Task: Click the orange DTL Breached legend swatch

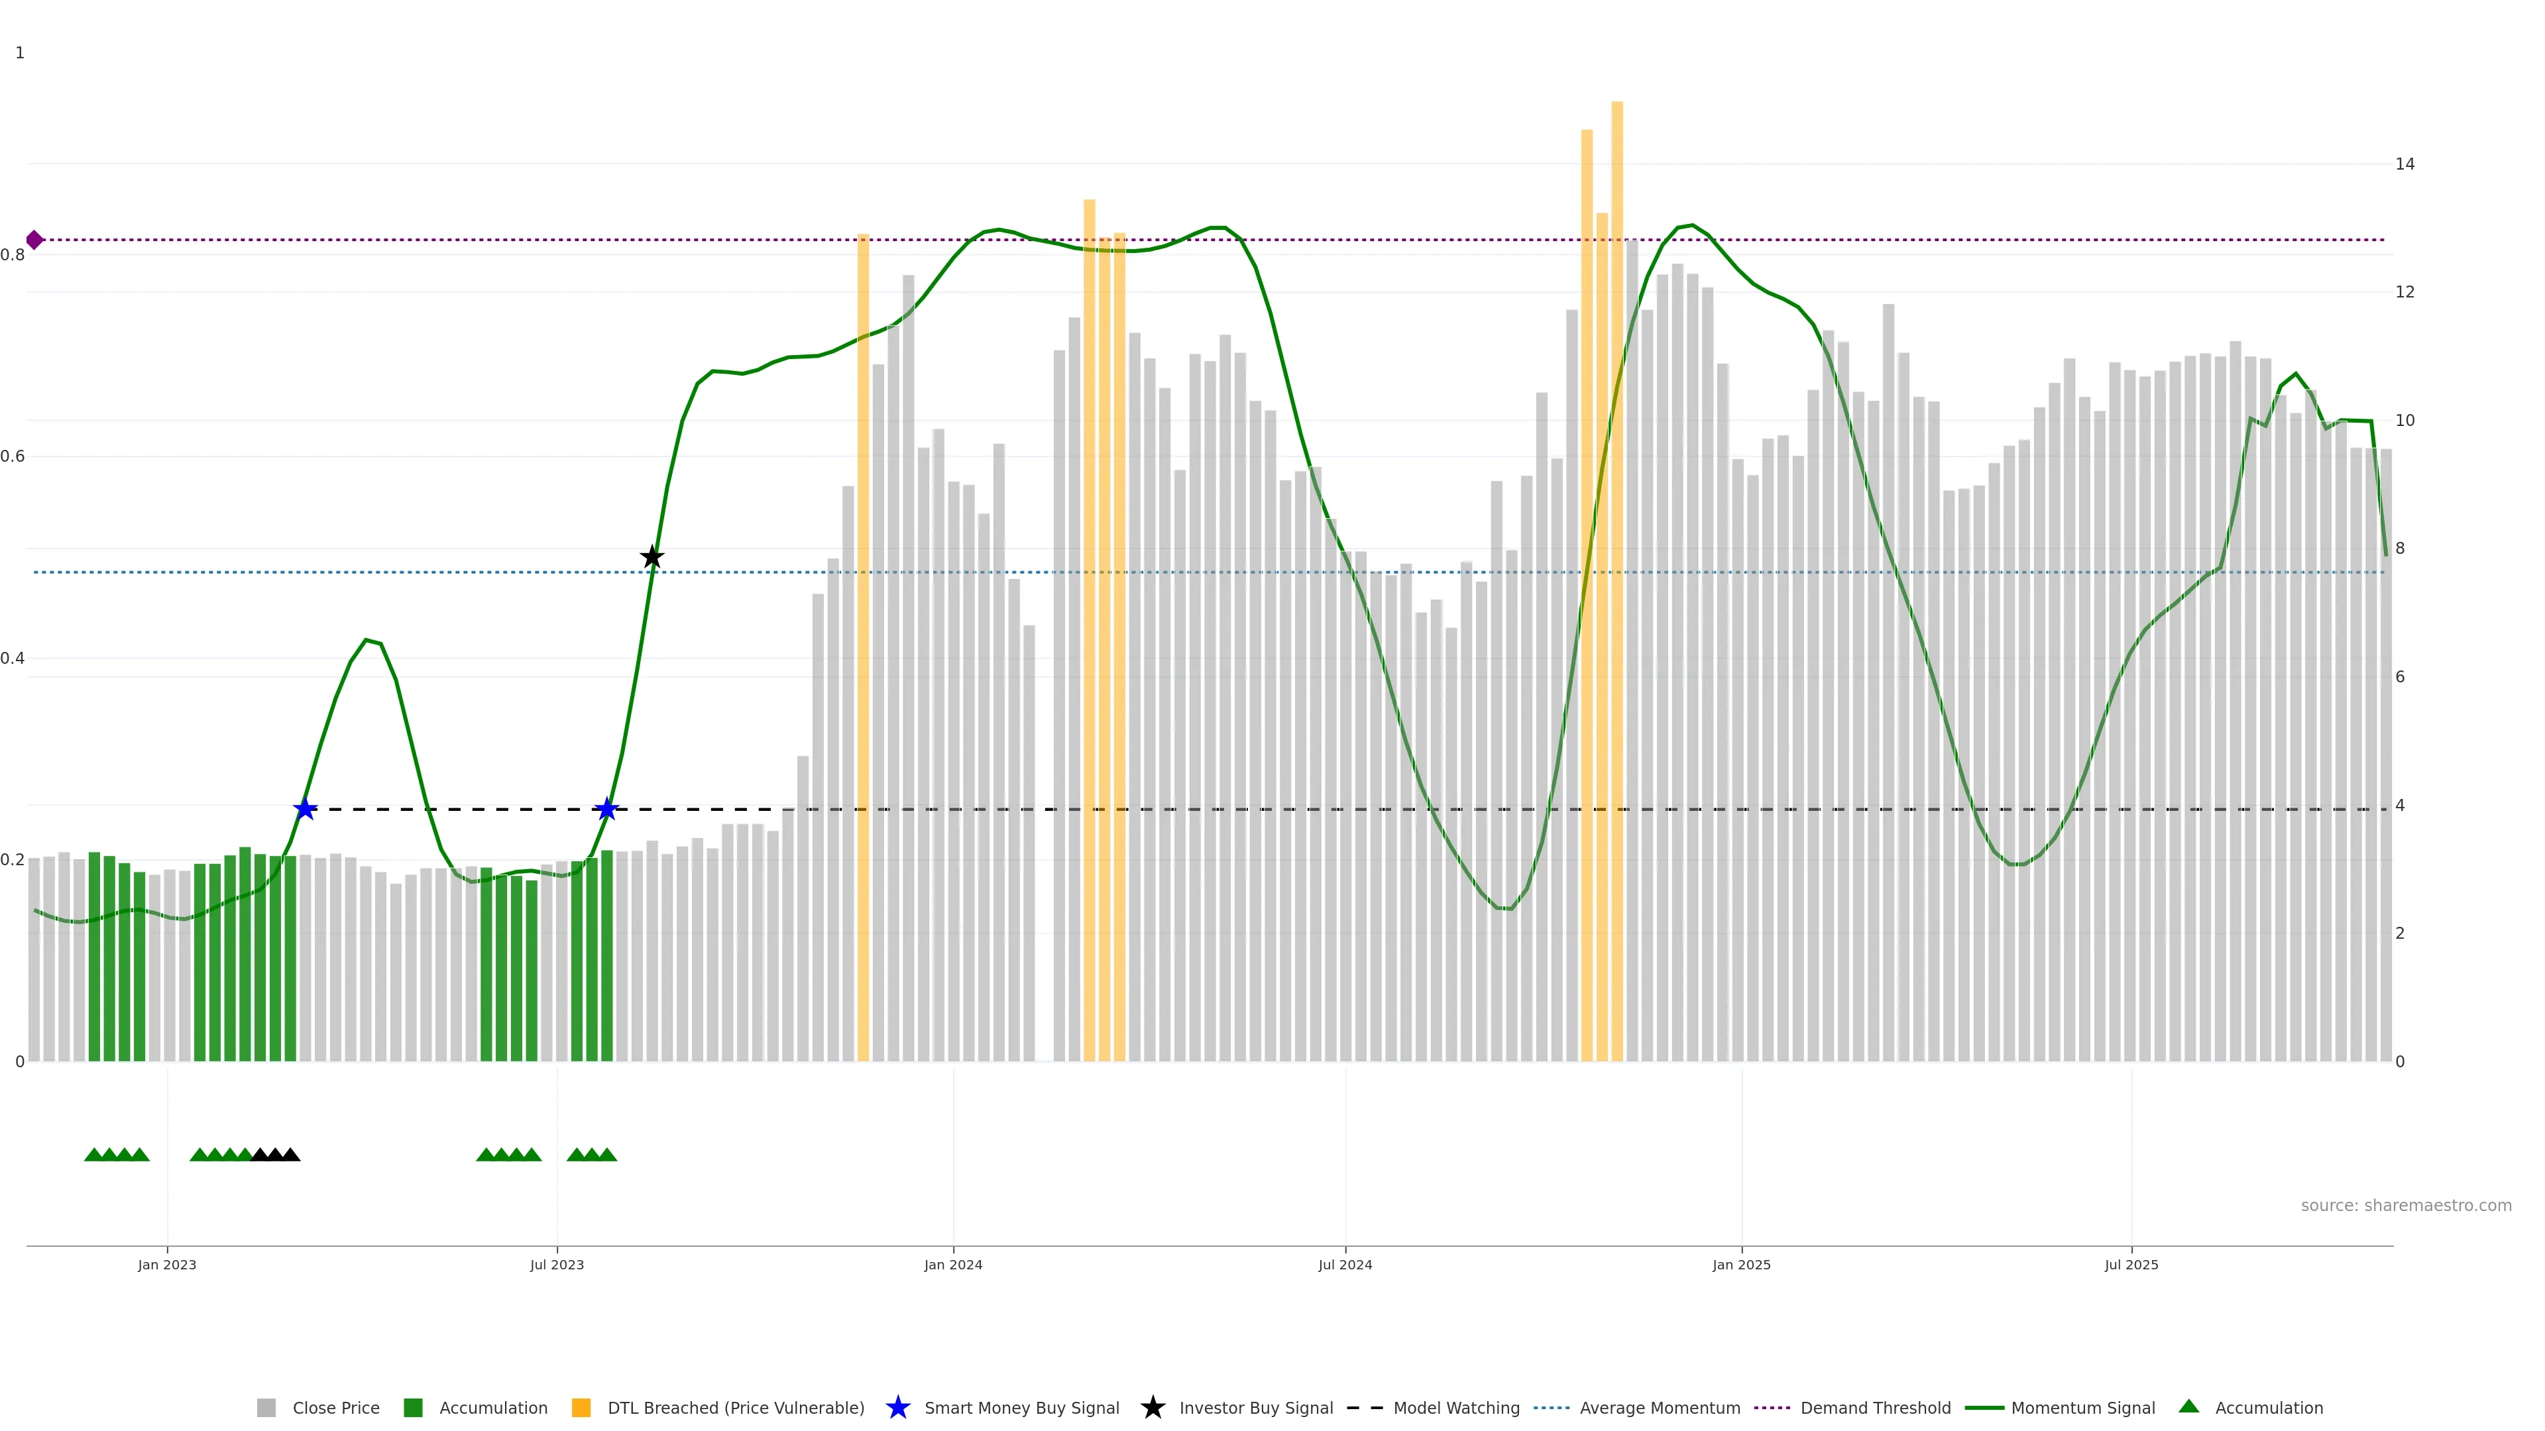Action: [581, 1407]
